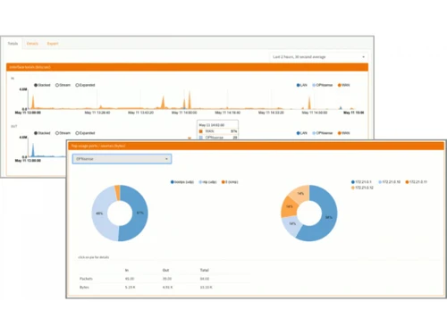Image resolution: width=447 pixels, height=335 pixels.
Task: Click the 'May 11 14:00:00' axis label in IN graph
Action: coord(184,113)
